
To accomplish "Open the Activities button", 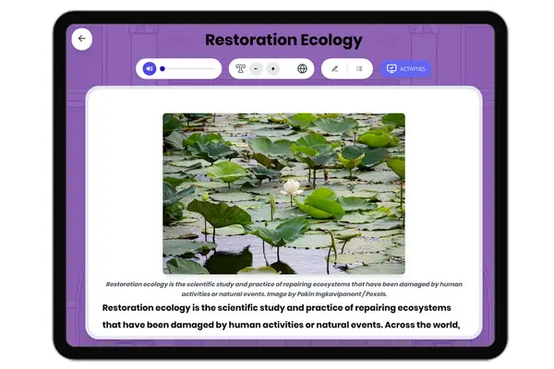I will pos(406,69).
